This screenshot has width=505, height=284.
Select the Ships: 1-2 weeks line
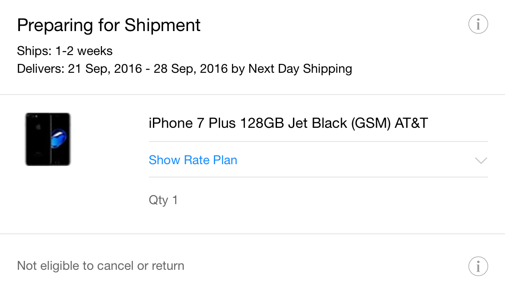[x=65, y=51]
